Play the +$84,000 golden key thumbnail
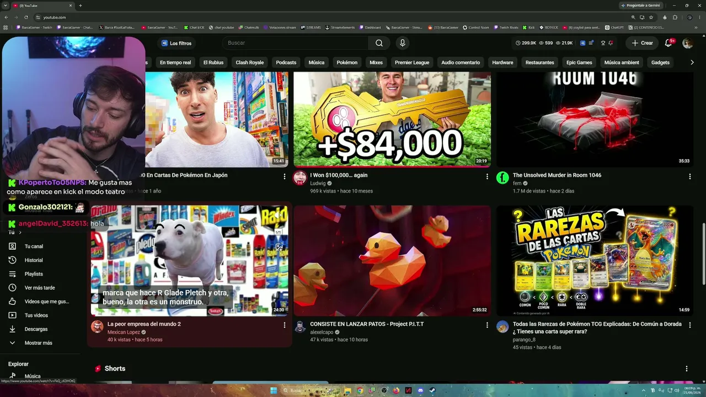Viewport: 706px width, 397px height. pyautogui.click(x=392, y=119)
